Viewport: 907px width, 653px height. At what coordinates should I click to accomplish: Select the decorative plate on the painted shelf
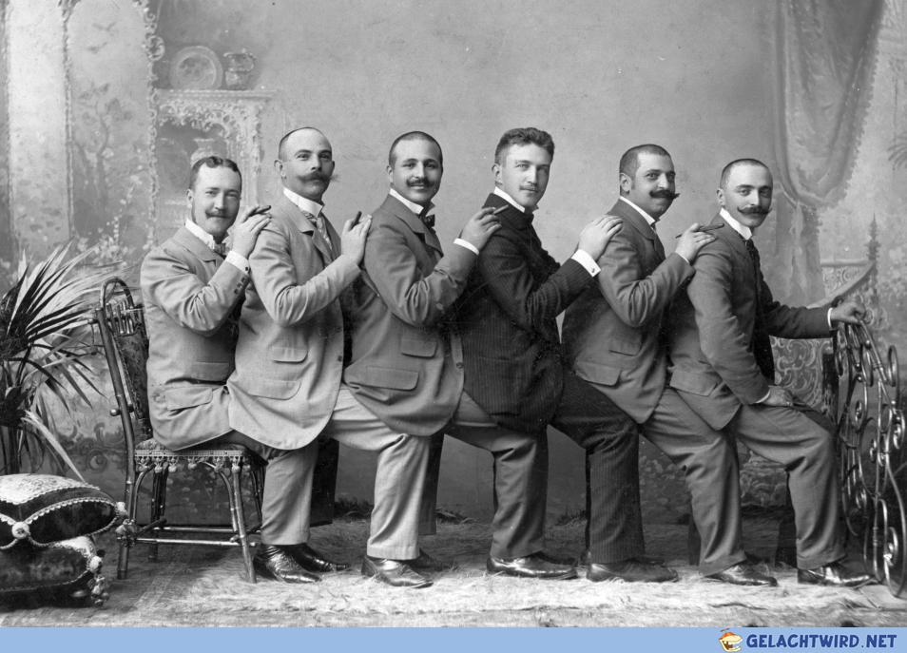[x=196, y=67]
